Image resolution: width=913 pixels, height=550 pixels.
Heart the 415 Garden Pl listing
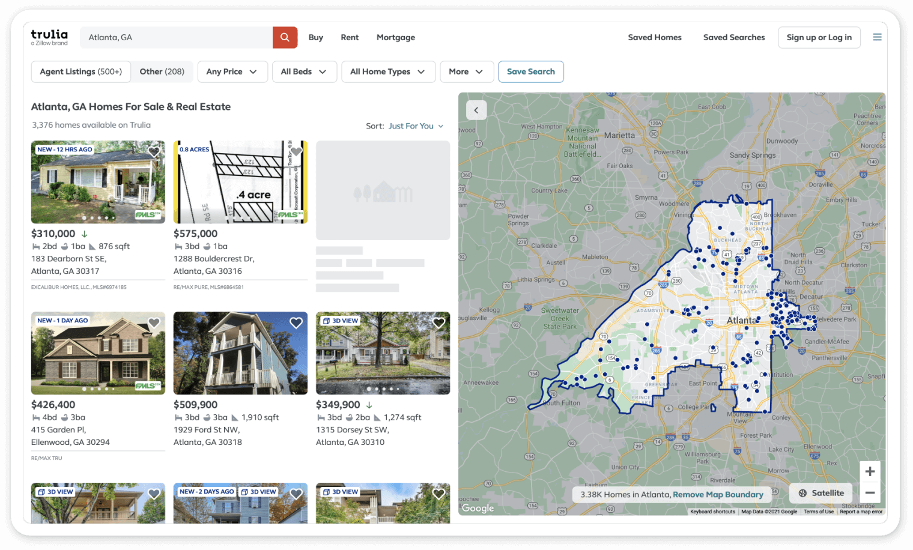(154, 323)
